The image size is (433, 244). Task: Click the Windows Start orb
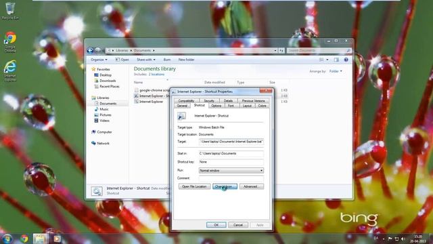(7, 239)
